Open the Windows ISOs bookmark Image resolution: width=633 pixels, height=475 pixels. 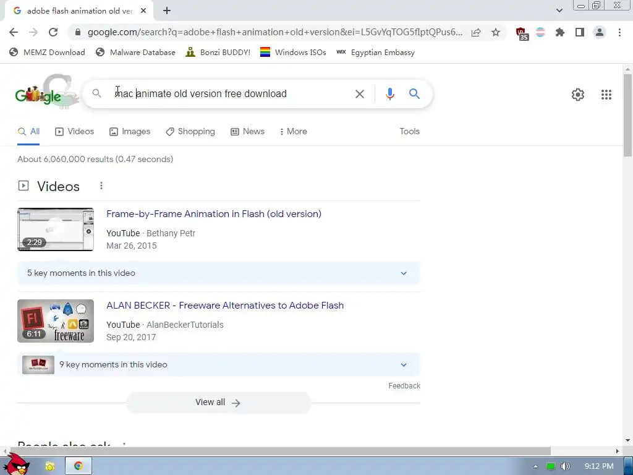[x=293, y=52]
